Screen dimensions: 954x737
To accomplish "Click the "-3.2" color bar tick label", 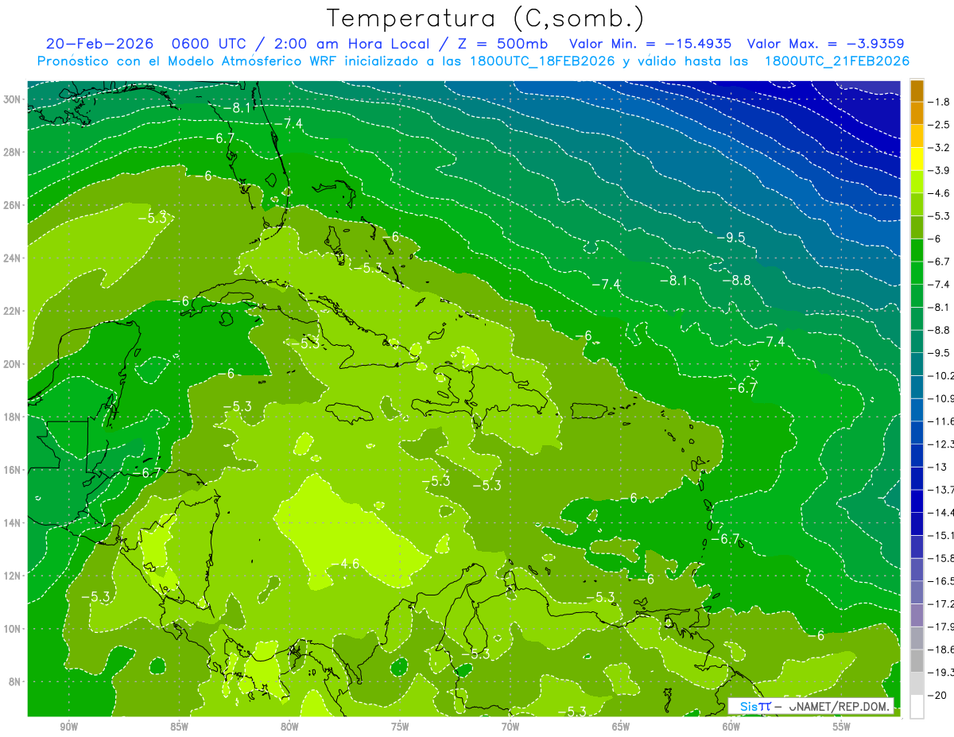I will 940,148.
